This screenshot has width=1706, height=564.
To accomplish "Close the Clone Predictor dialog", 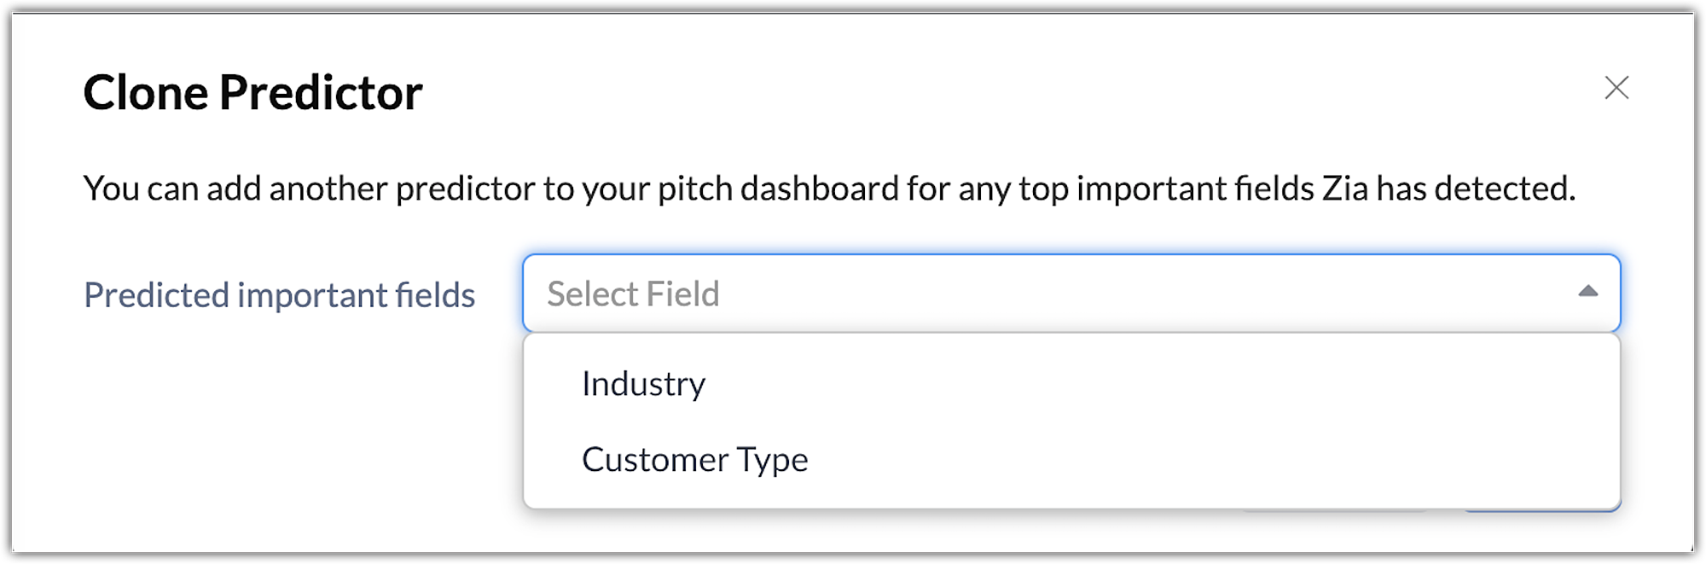I will point(1616,88).
